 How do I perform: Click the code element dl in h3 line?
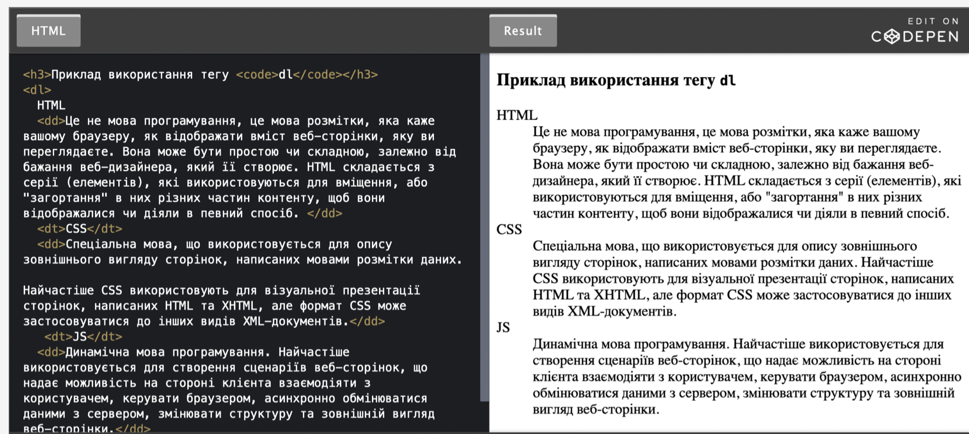click(286, 75)
